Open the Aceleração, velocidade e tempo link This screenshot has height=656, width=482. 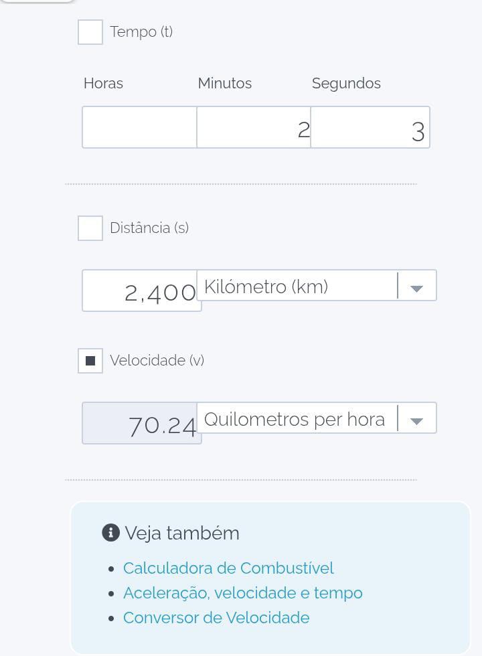pyautogui.click(x=242, y=593)
